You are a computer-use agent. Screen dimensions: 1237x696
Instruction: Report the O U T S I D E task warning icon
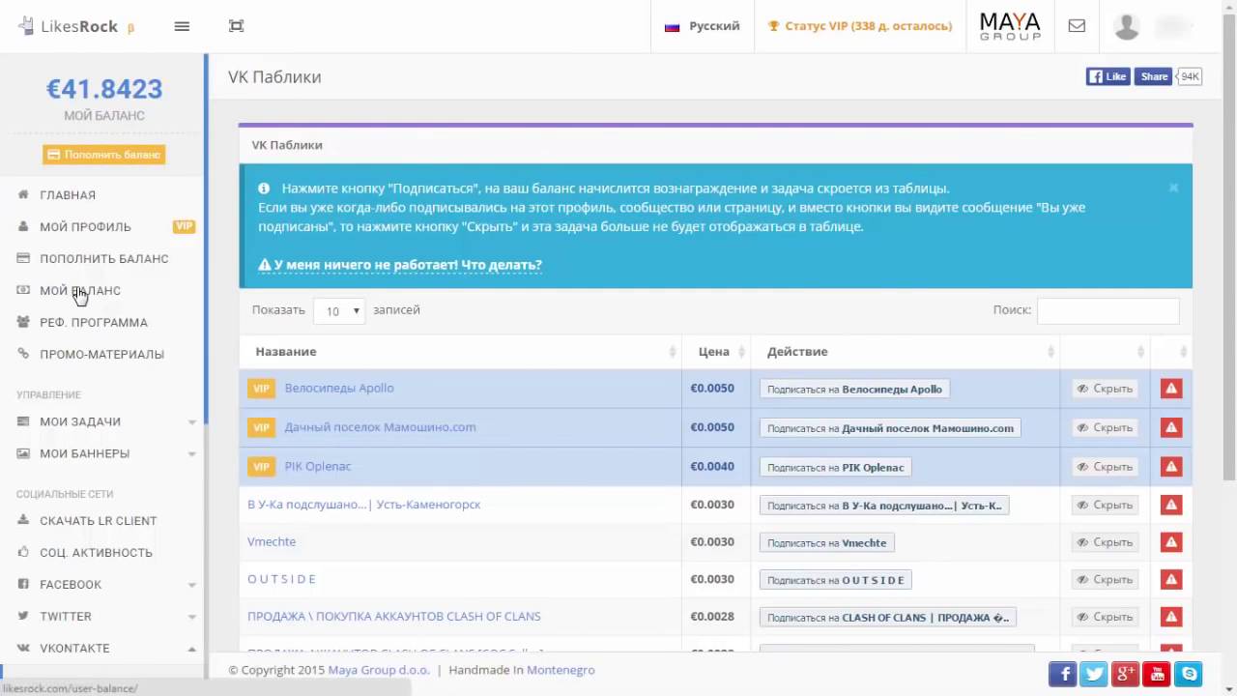[x=1171, y=580]
